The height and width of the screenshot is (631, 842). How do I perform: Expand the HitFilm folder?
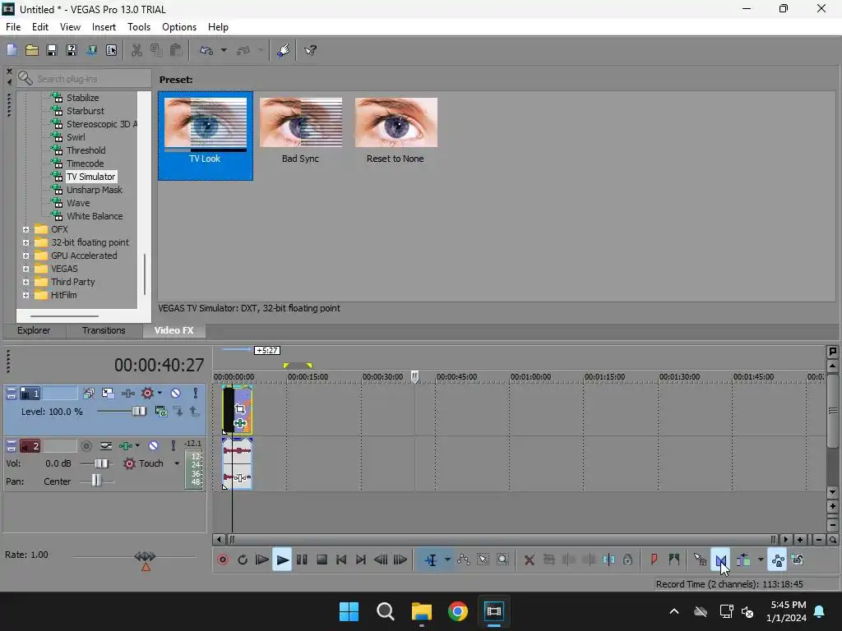tap(25, 295)
